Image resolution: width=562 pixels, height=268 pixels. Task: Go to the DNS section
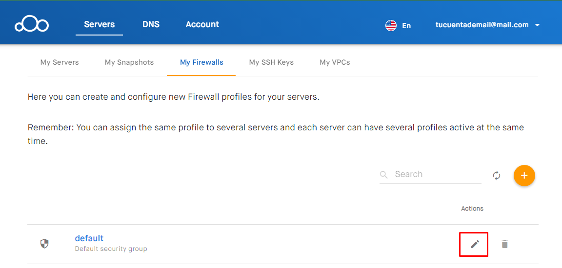tap(151, 24)
